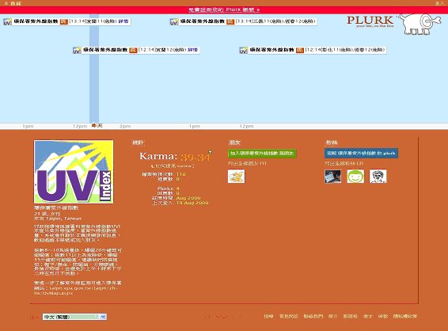Open the friend's cartoon avatar under 朋友
The image size is (448, 331).
237,177
